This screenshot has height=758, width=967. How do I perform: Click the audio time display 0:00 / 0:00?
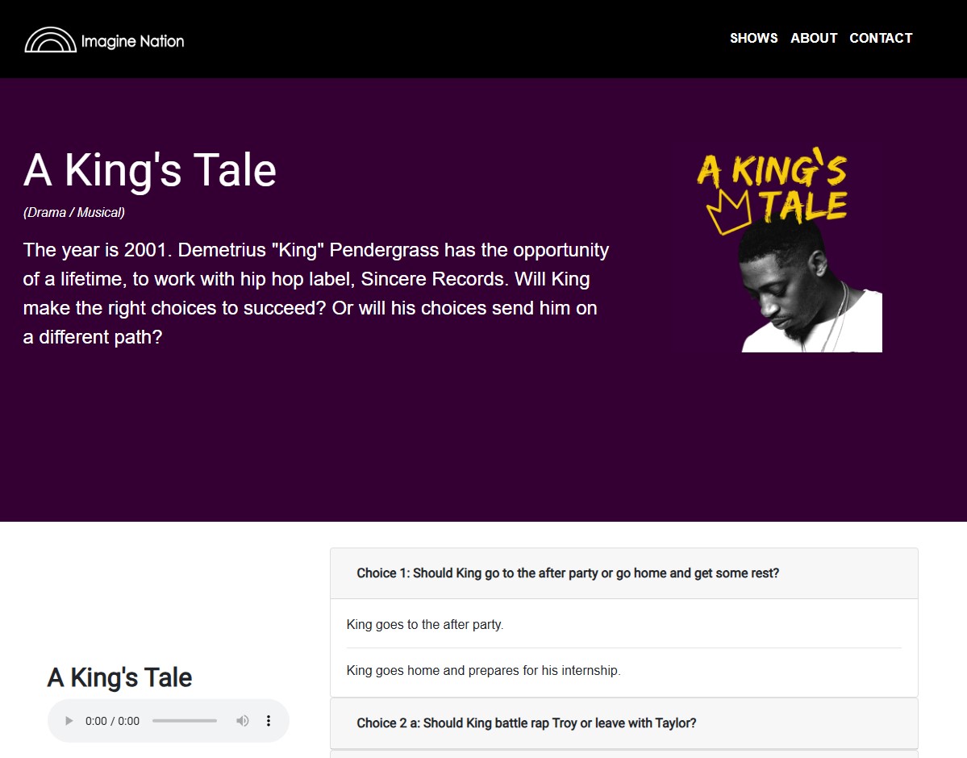click(112, 721)
